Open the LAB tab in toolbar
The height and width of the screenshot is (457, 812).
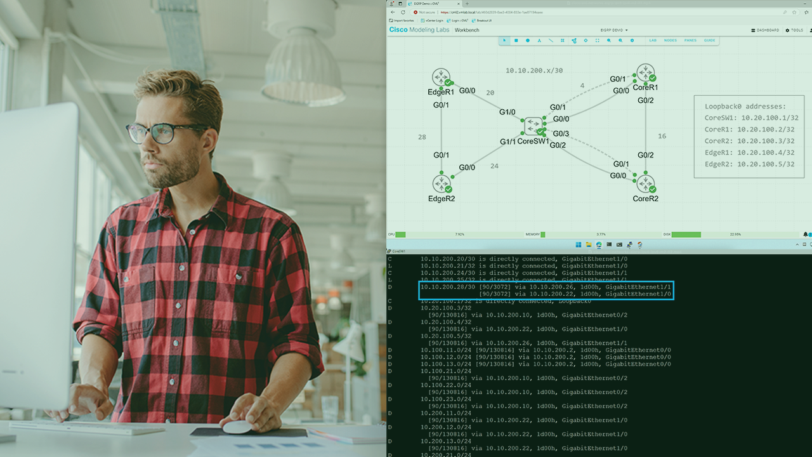click(653, 41)
